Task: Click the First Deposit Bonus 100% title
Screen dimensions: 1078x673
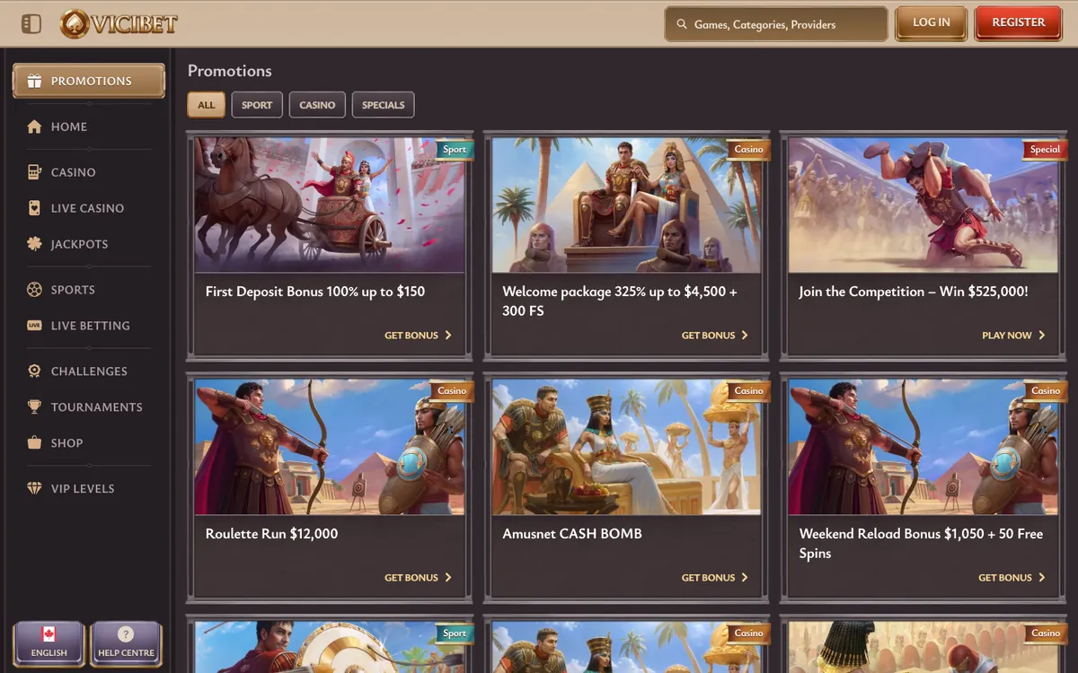Action: [x=315, y=292]
